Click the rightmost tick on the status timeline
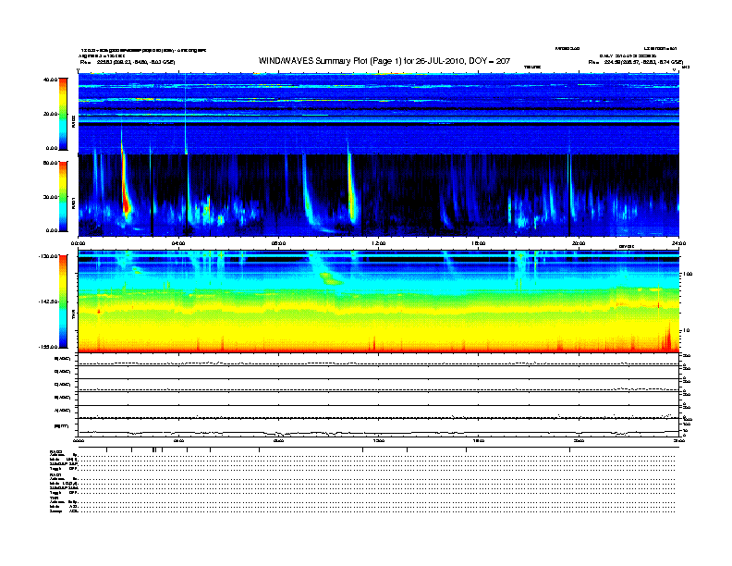This screenshot has width=732, height=566. pos(569,449)
